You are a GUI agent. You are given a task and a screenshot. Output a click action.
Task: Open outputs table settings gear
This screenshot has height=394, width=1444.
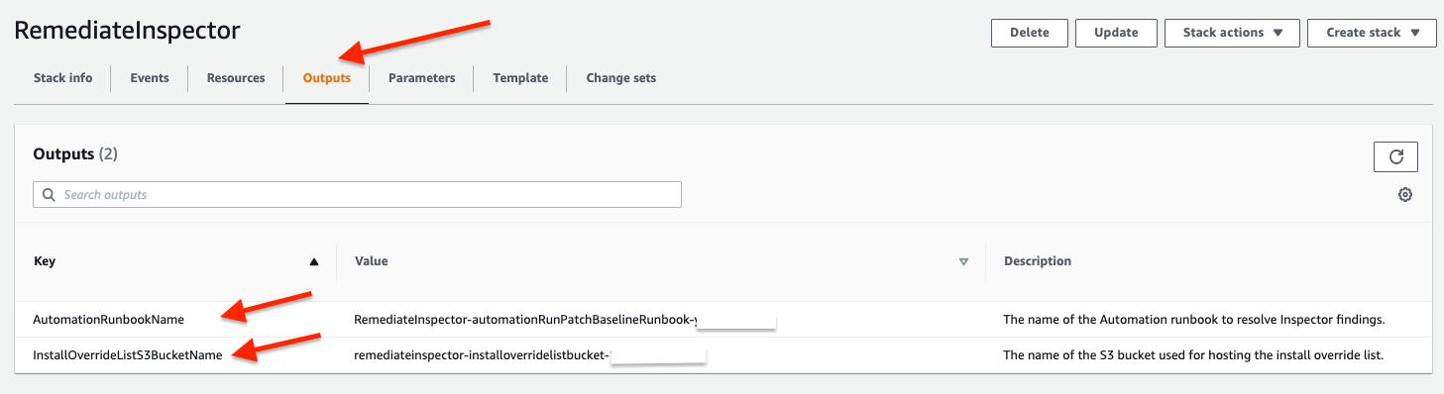pos(1404,195)
